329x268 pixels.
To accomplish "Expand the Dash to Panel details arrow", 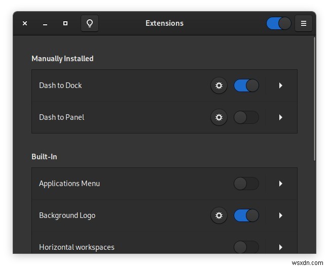I will [x=280, y=117].
